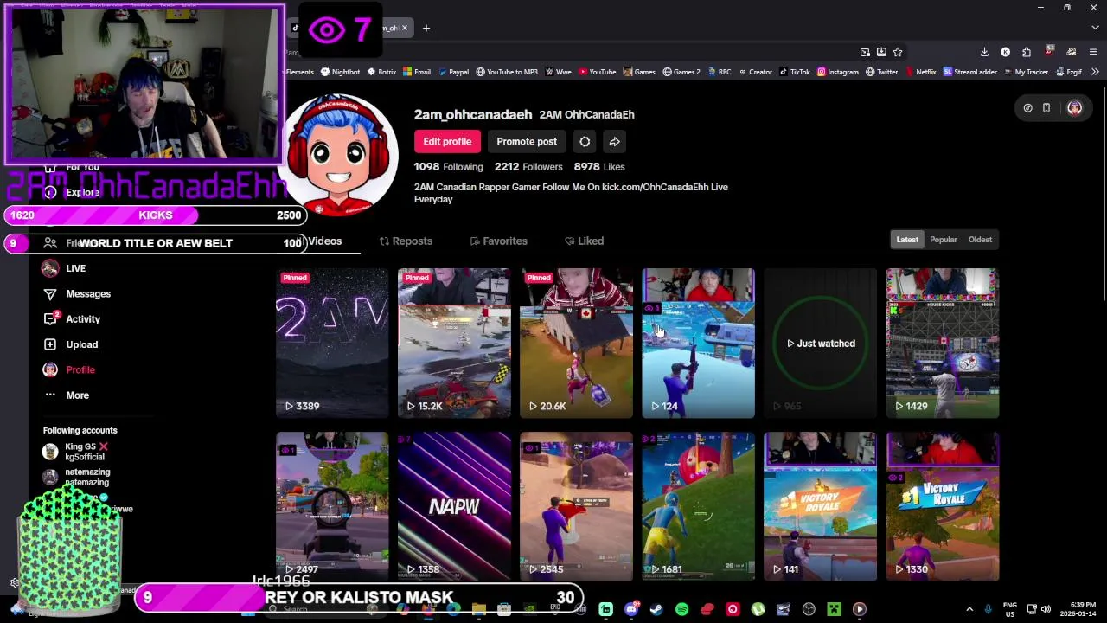1107x623 pixels.
Task: Expand the browser tab list chevron
Action: (1095, 28)
